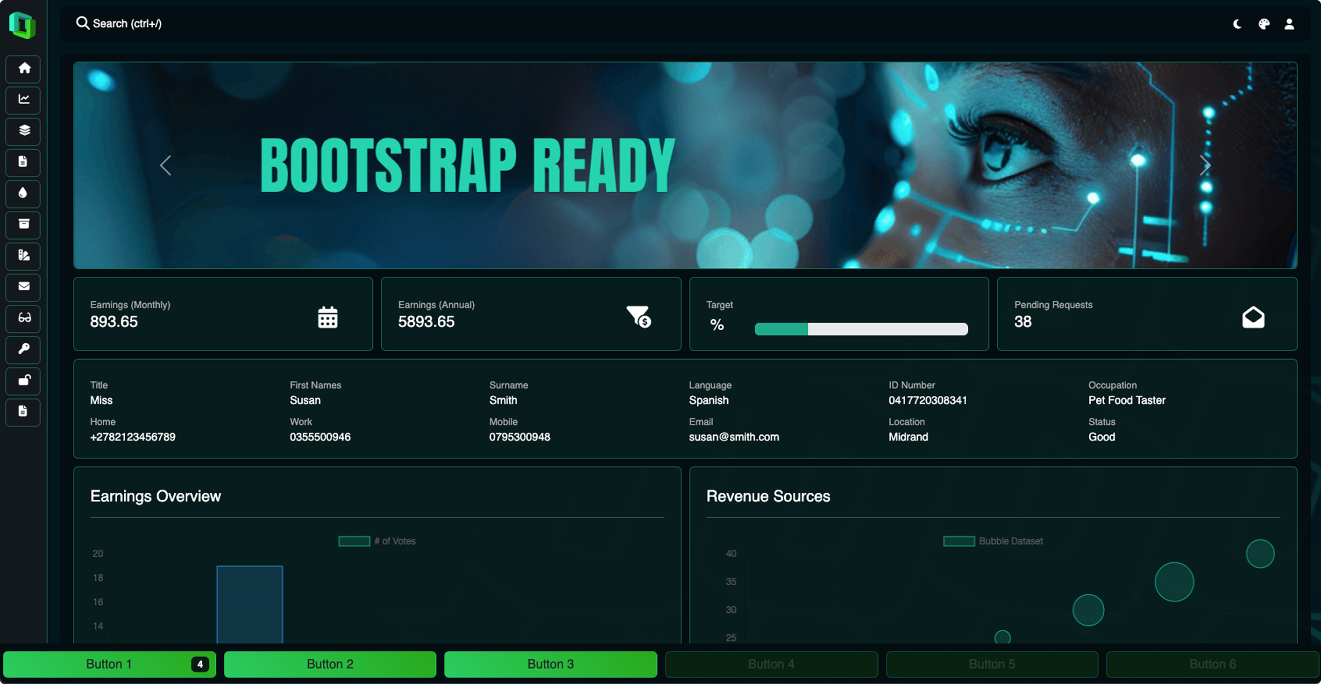The width and height of the screenshot is (1321, 684).
Task: Select the layers stack sidebar icon
Action: [23, 131]
